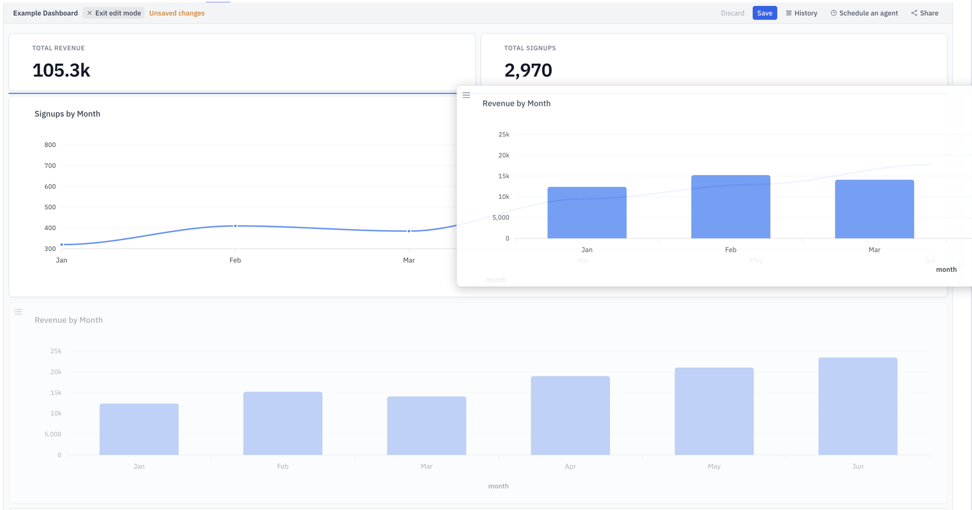Grab the drag handle on floating Revenue card
Viewport: 972px width, 510px height.
pos(466,95)
